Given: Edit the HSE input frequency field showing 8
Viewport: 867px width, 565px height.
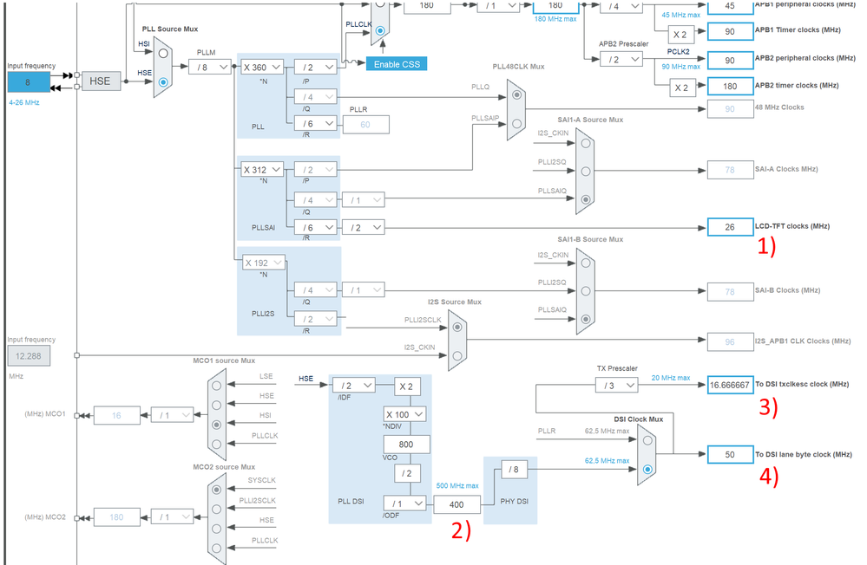Looking at the screenshot, I should click(x=28, y=82).
